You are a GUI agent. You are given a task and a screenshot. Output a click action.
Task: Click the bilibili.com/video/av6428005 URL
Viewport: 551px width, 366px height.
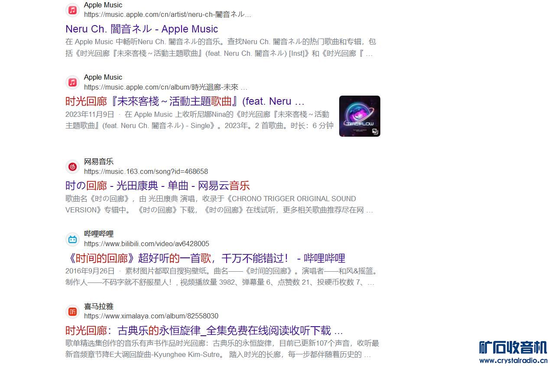pos(146,244)
